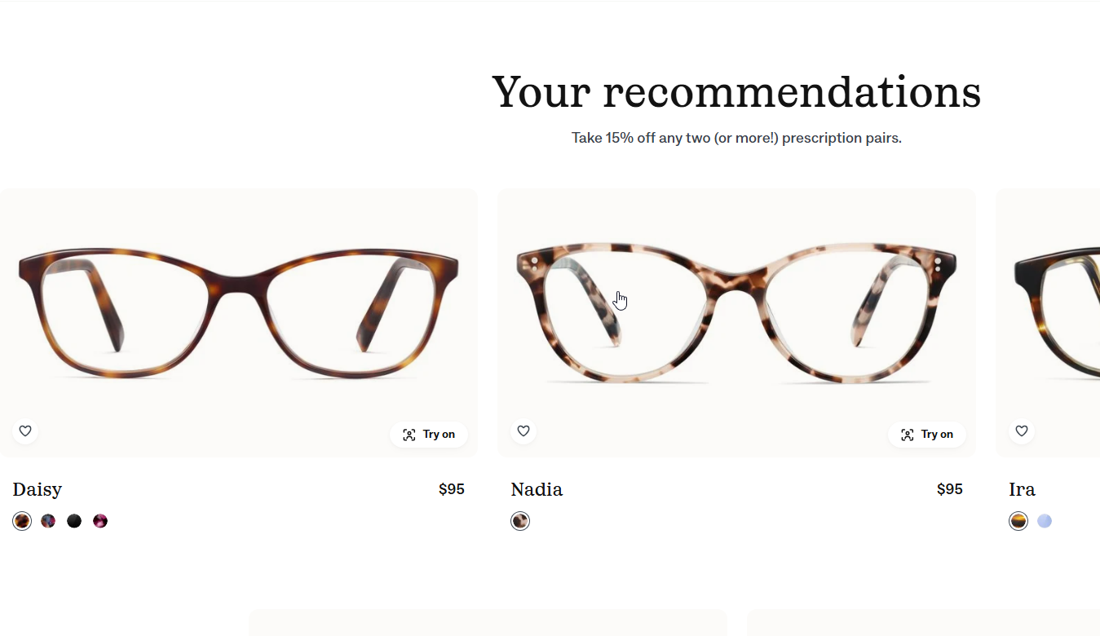Image resolution: width=1100 pixels, height=636 pixels.
Task: Pick Ira's light blue color swatch
Action: point(1045,521)
